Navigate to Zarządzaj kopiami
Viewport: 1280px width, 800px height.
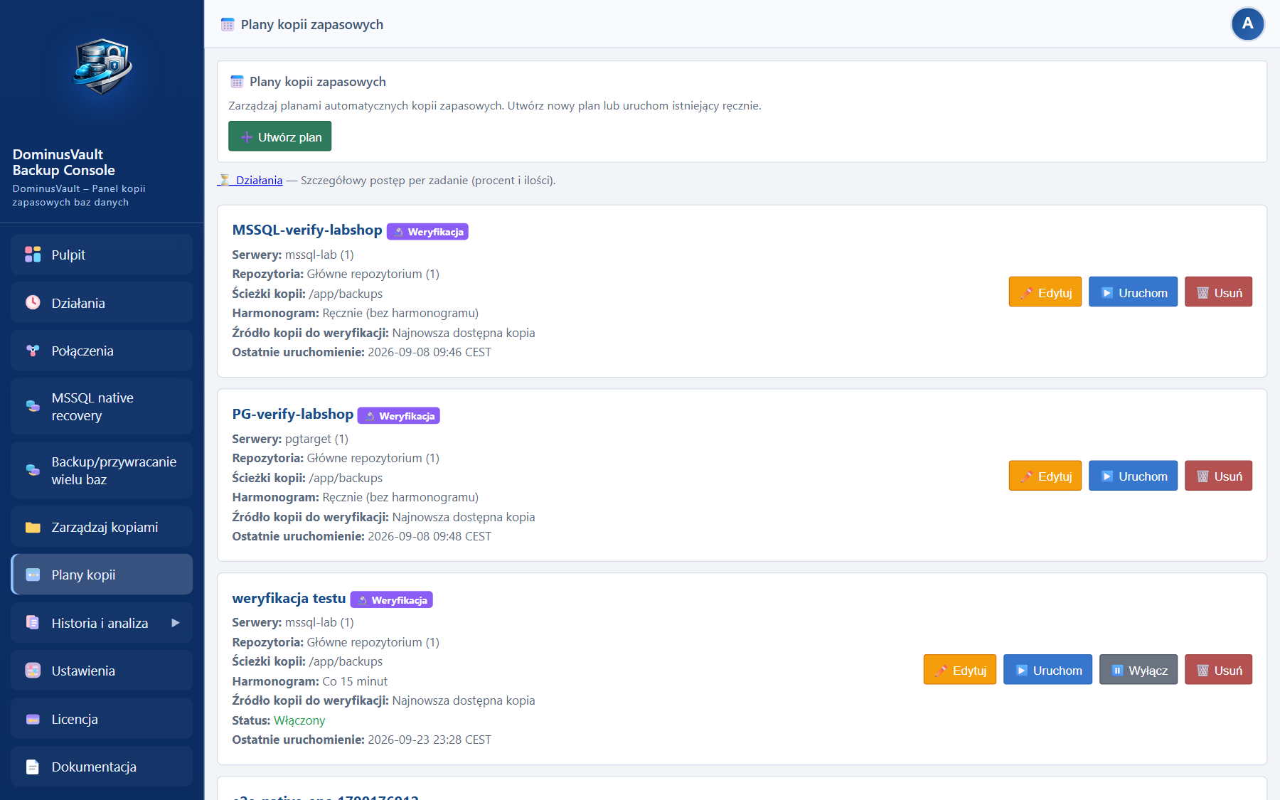pos(102,527)
